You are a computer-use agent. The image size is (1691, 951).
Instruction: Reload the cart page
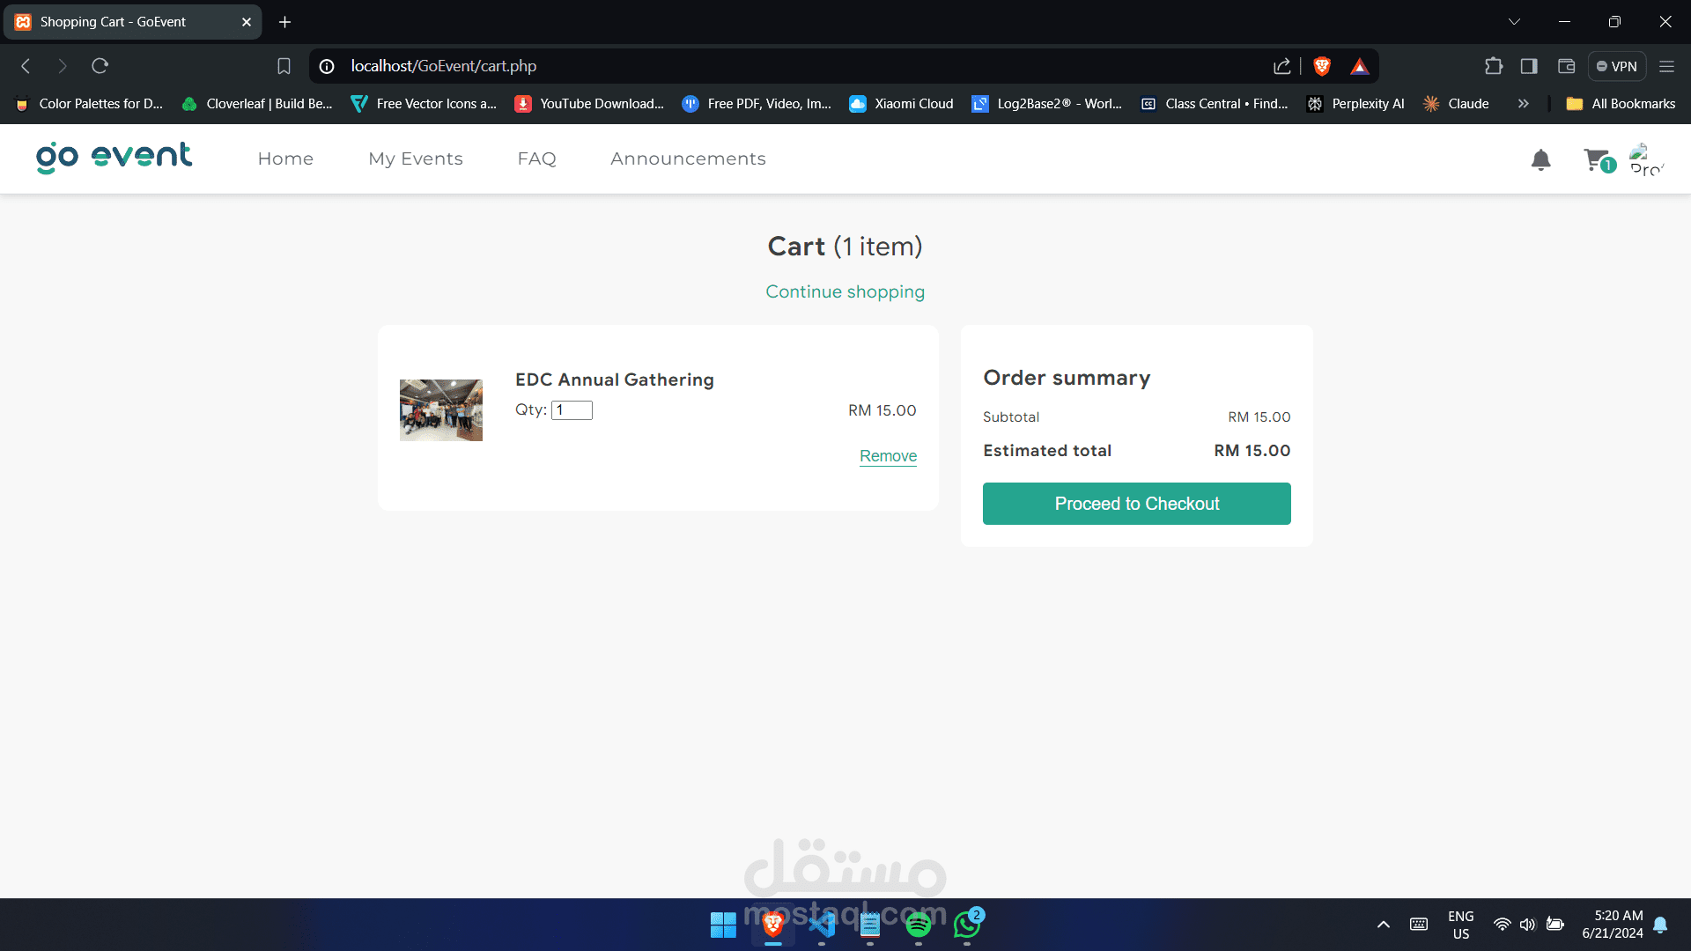point(100,66)
